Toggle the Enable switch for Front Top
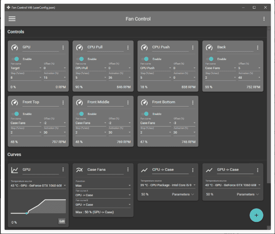 pyautogui.click(x=15, y=114)
